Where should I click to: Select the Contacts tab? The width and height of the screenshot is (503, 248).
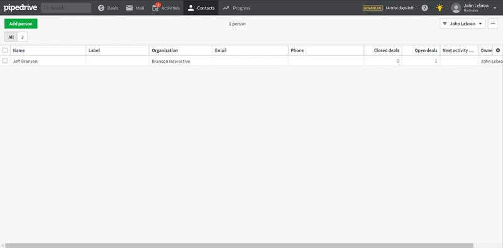[x=201, y=8]
